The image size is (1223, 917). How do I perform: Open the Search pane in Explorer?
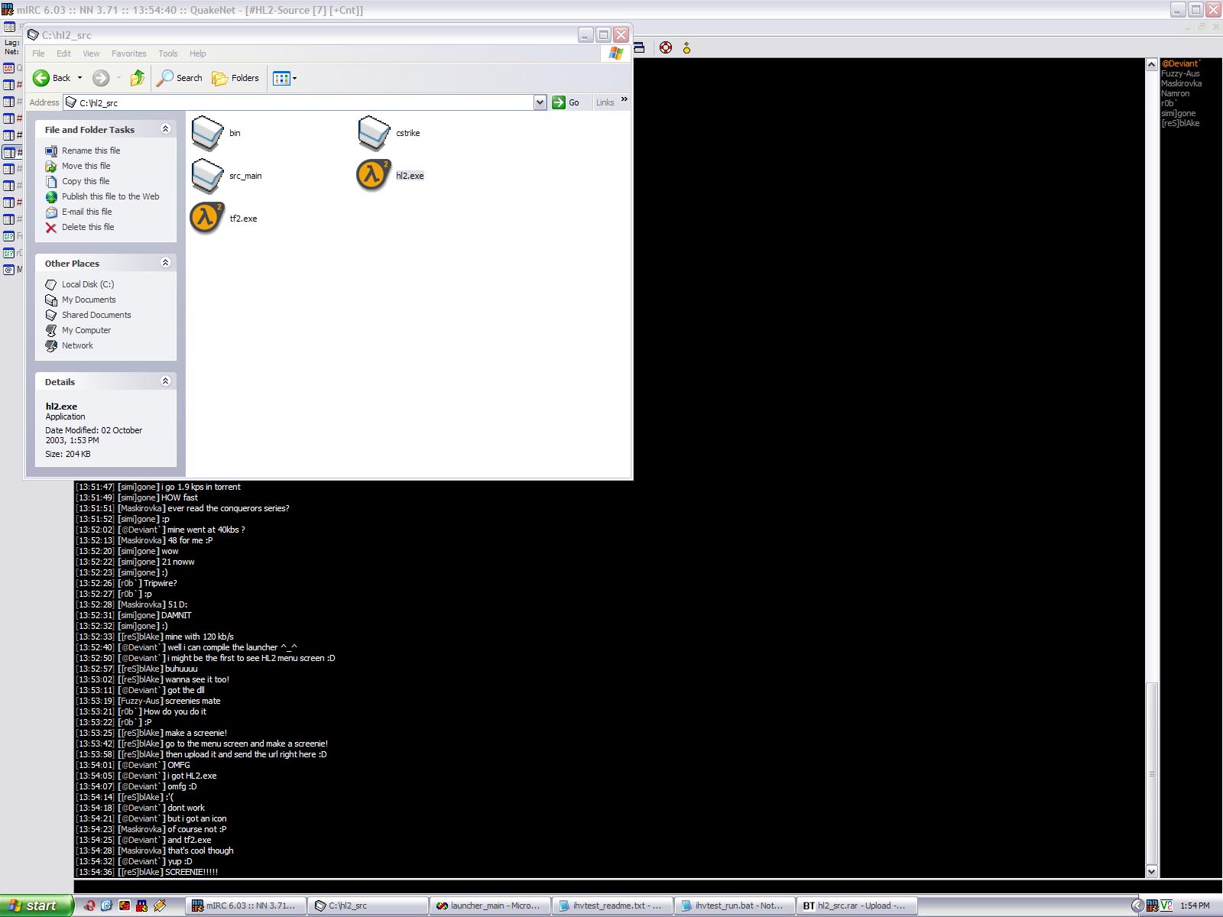click(180, 78)
